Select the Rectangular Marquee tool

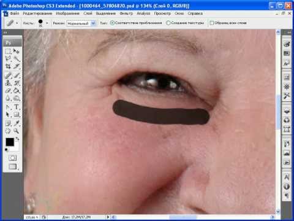8,52
